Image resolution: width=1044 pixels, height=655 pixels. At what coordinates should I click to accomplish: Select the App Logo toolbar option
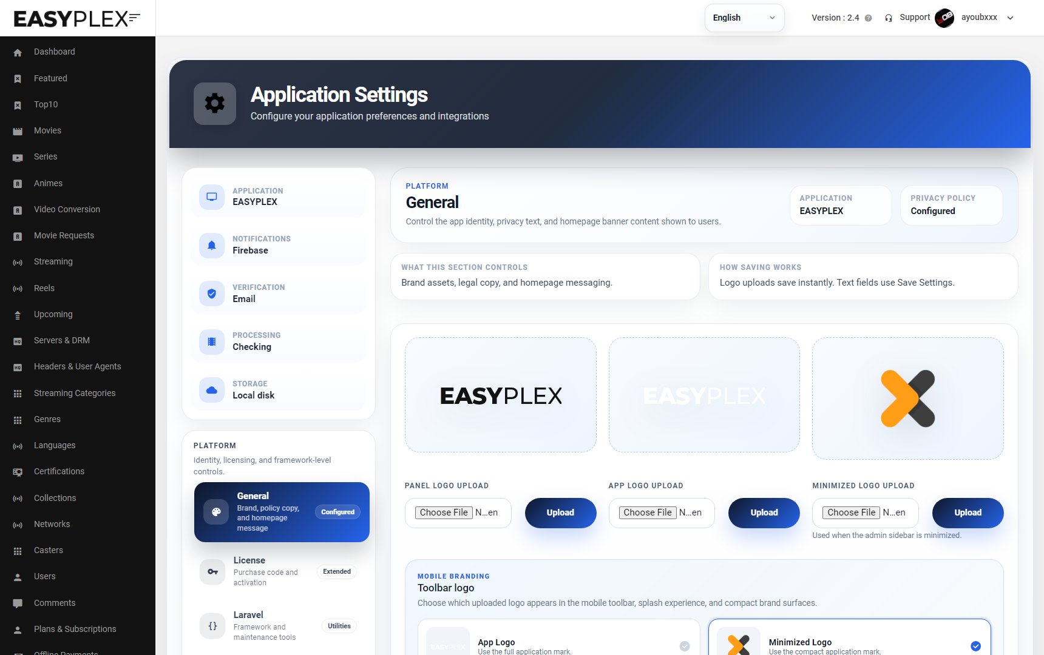click(558, 638)
